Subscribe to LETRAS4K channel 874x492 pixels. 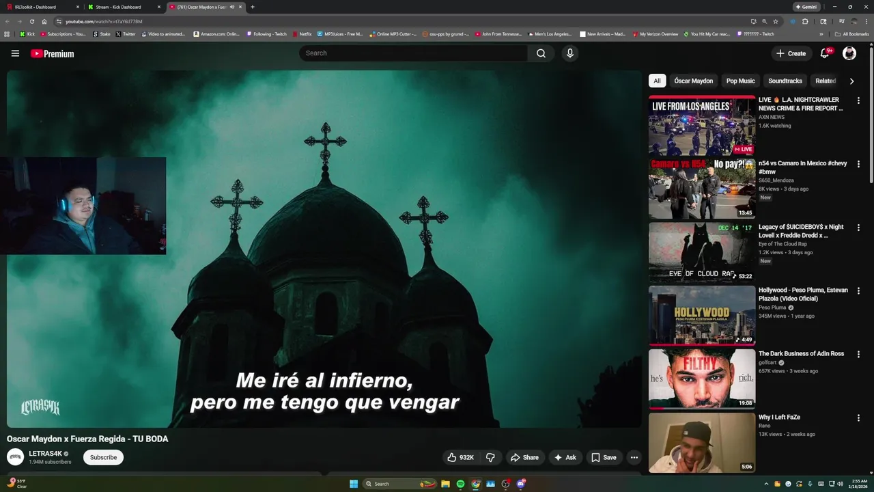tap(103, 457)
